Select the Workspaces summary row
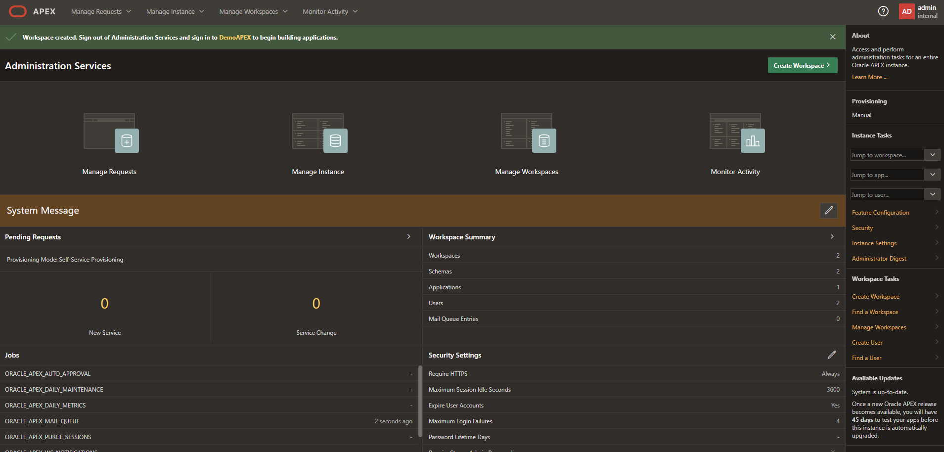The width and height of the screenshot is (944, 452). coord(634,256)
